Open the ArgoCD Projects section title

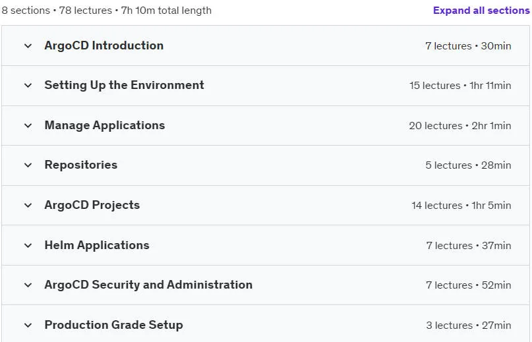(92, 205)
